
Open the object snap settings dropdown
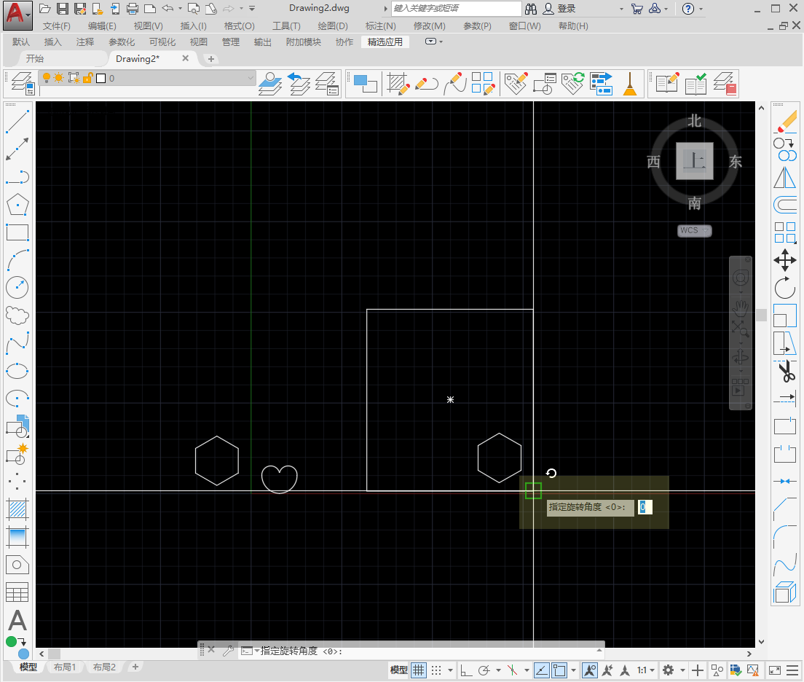pos(574,670)
